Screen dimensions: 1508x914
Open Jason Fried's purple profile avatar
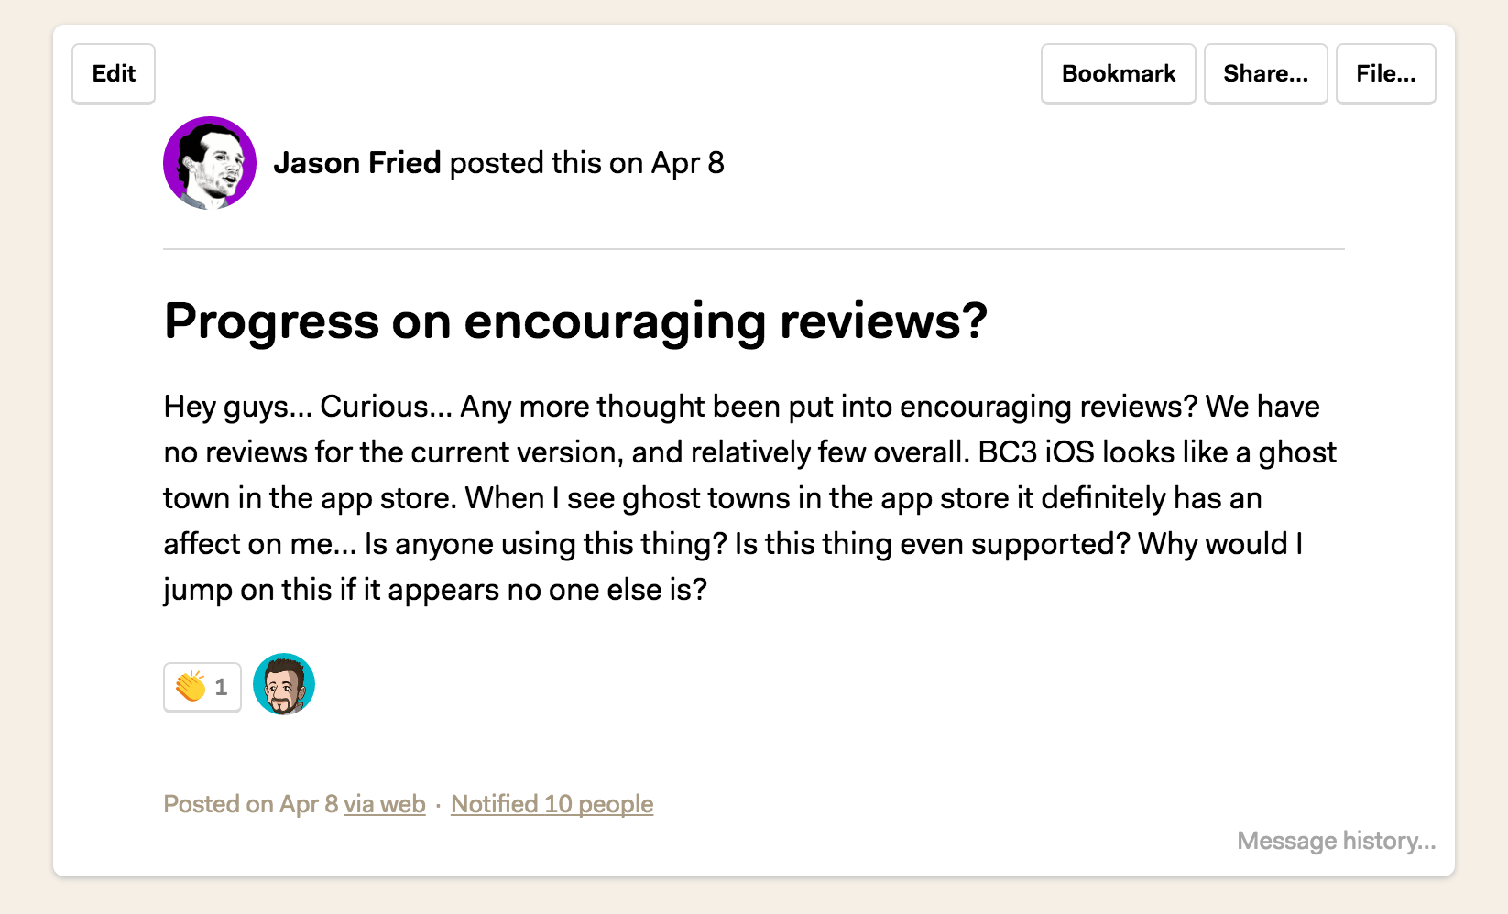coord(210,163)
